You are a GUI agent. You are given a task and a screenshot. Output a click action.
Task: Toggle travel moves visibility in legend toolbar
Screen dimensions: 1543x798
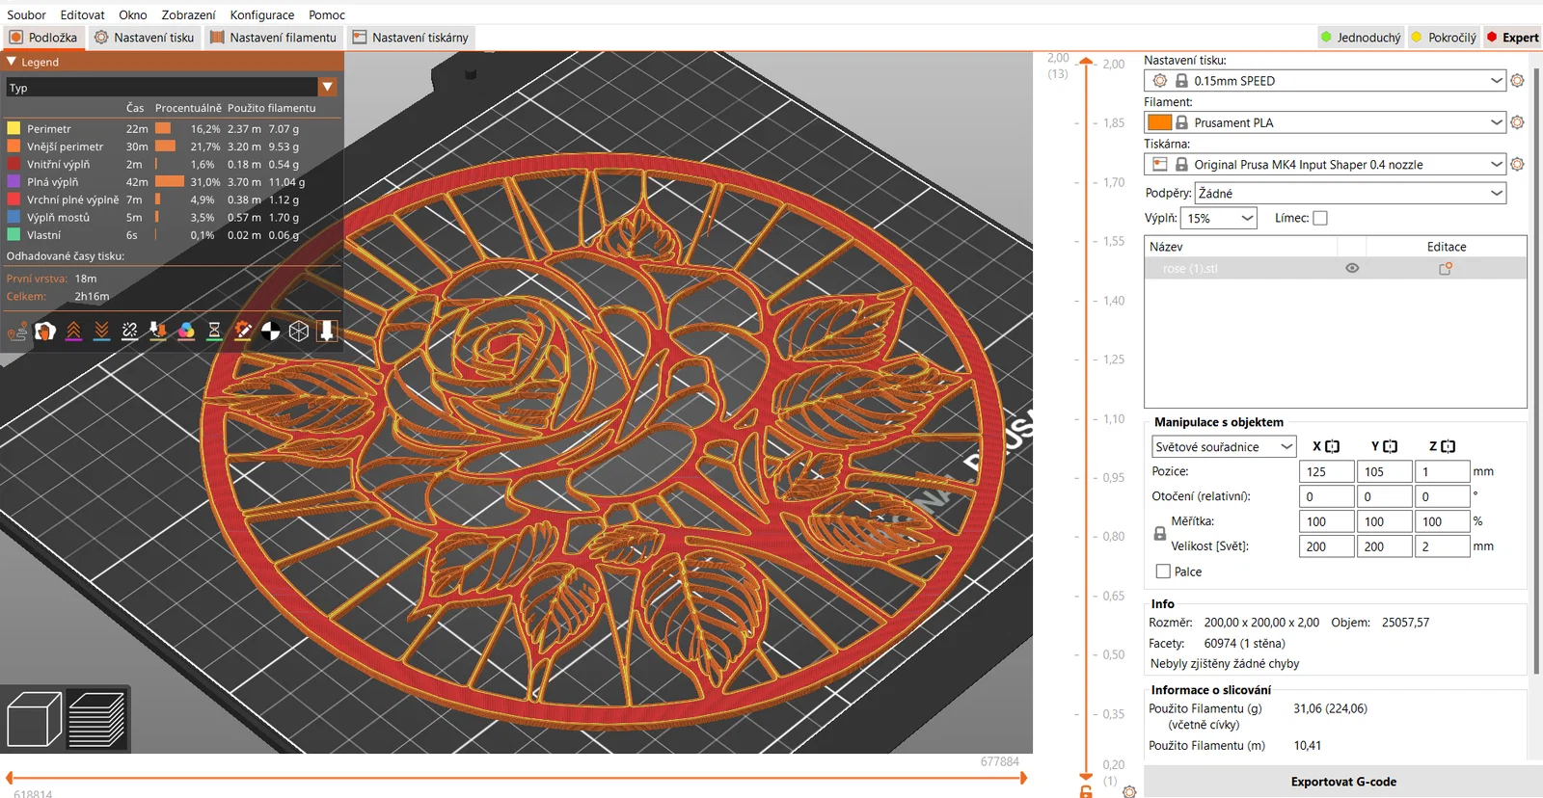point(17,332)
